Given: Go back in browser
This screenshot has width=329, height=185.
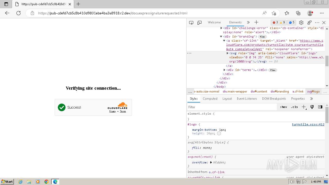Looking at the screenshot, I should (7, 13).
